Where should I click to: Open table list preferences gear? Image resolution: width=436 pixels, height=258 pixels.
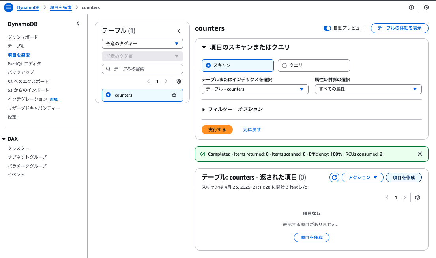pyautogui.click(x=179, y=81)
